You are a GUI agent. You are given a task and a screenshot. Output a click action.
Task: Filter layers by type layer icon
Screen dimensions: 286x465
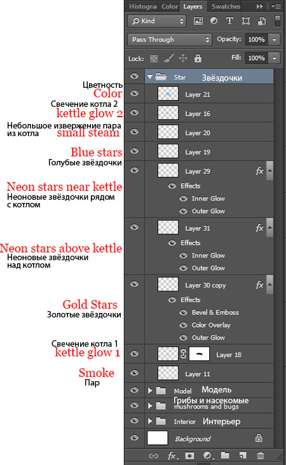pyautogui.click(x=229, y=21)
